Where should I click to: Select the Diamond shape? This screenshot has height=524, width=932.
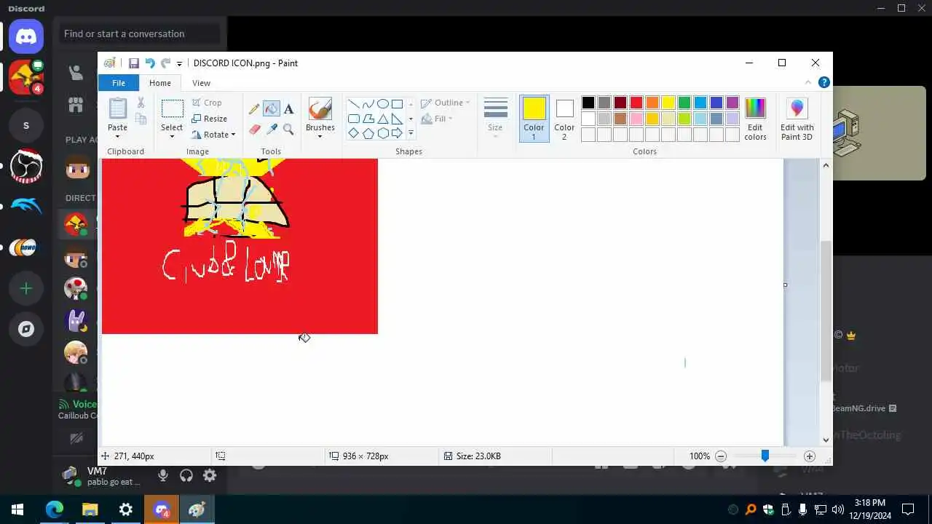click(x=353, y=133)
